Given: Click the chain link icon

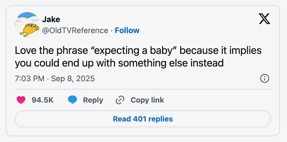Looking at the screenshot, I should pos(120,100).
